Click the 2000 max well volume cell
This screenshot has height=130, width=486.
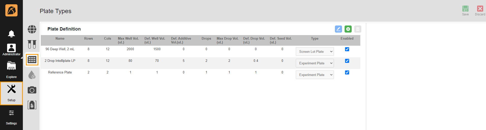(x=130, y=49)
